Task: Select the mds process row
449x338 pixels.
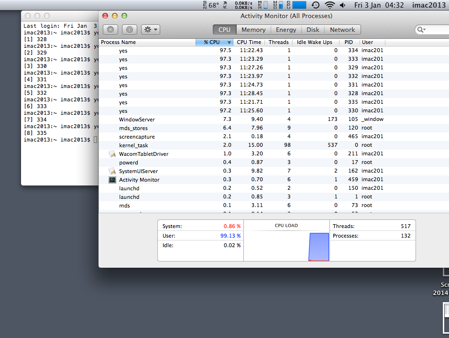Action: (274, 205)
